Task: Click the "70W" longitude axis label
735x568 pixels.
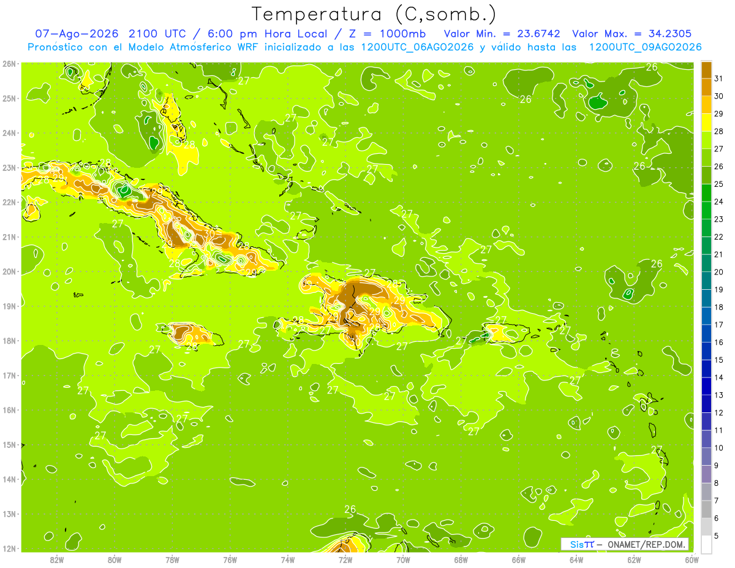Action: click(403, 560)
